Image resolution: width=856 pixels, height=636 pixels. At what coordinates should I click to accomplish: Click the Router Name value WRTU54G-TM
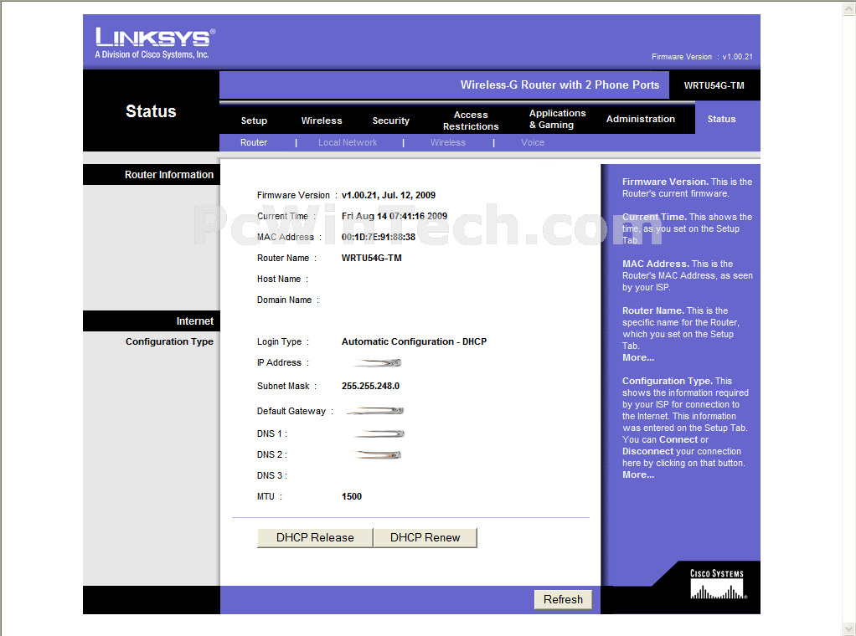tap(372, 258)
